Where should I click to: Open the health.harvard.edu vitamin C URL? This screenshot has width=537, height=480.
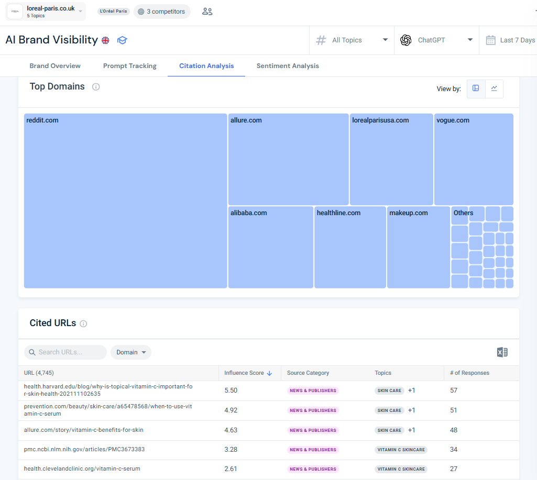coord(108,390)
